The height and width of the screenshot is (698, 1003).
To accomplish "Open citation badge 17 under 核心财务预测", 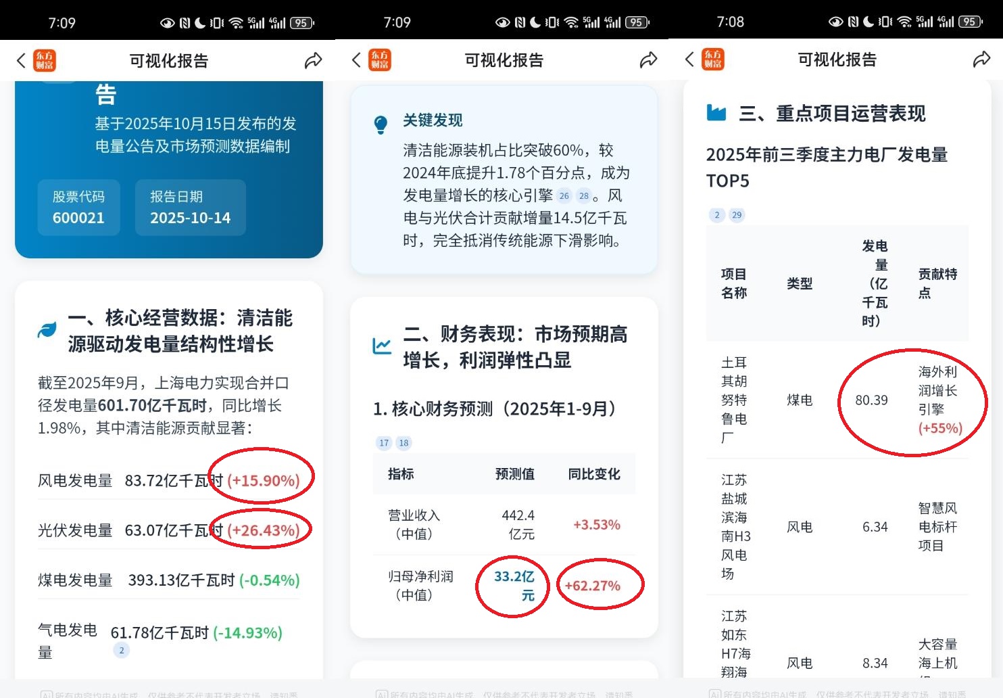I will [x=384, y=443].
